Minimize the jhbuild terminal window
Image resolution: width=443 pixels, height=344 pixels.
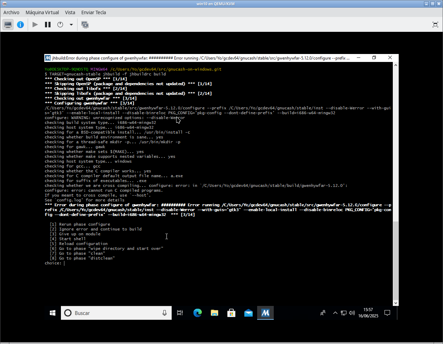(x=359, y=58)
